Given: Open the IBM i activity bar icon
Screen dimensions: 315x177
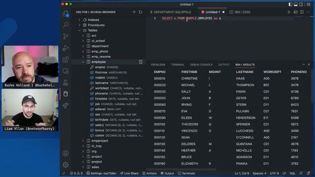Looking at the screenshot, I should (x=65, y=83).
